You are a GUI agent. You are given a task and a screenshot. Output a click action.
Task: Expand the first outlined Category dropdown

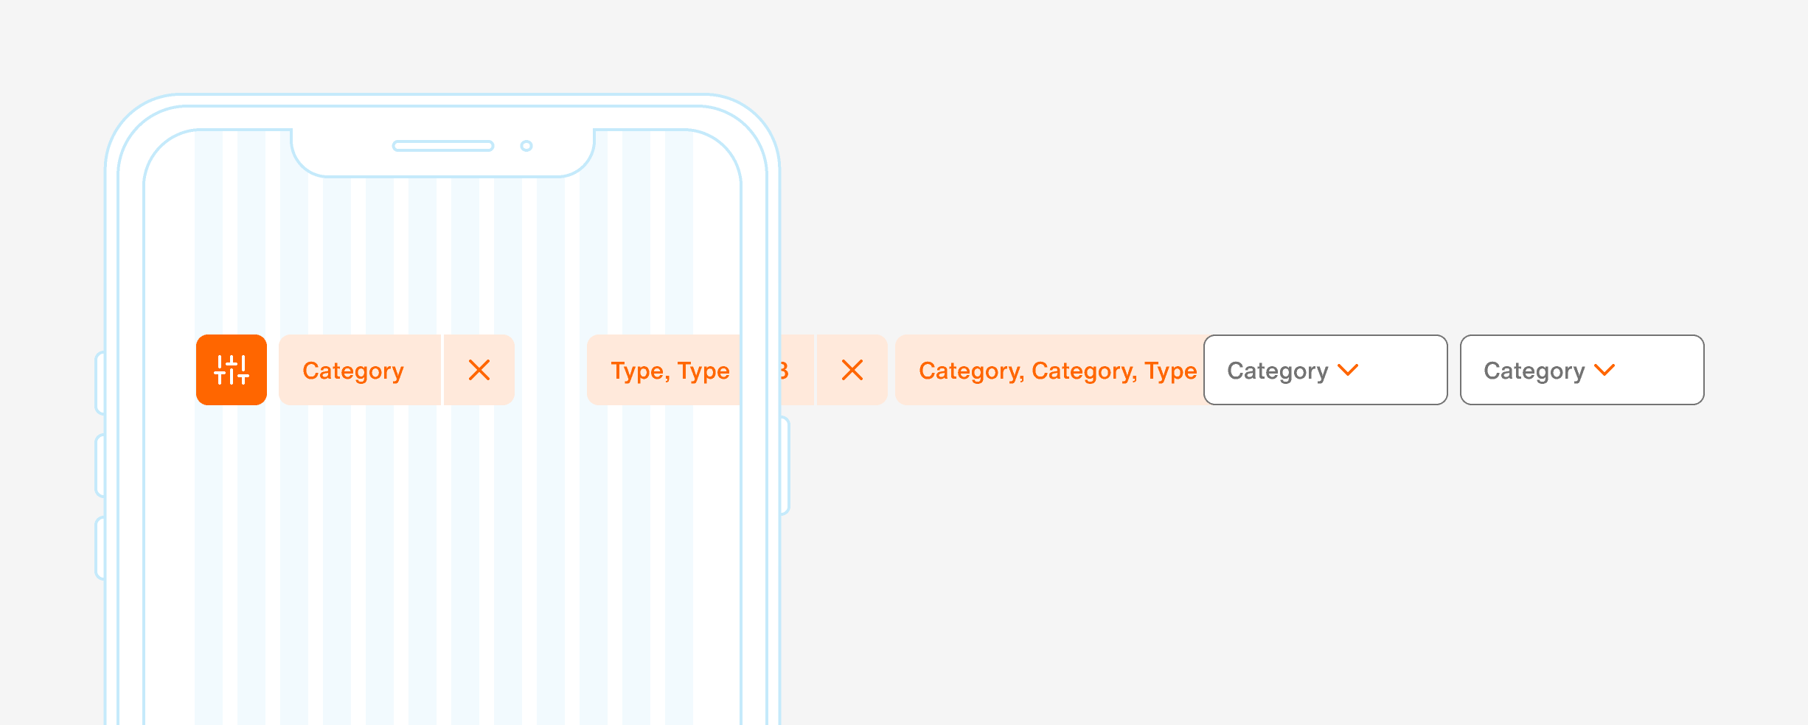tap(1324, 370)
